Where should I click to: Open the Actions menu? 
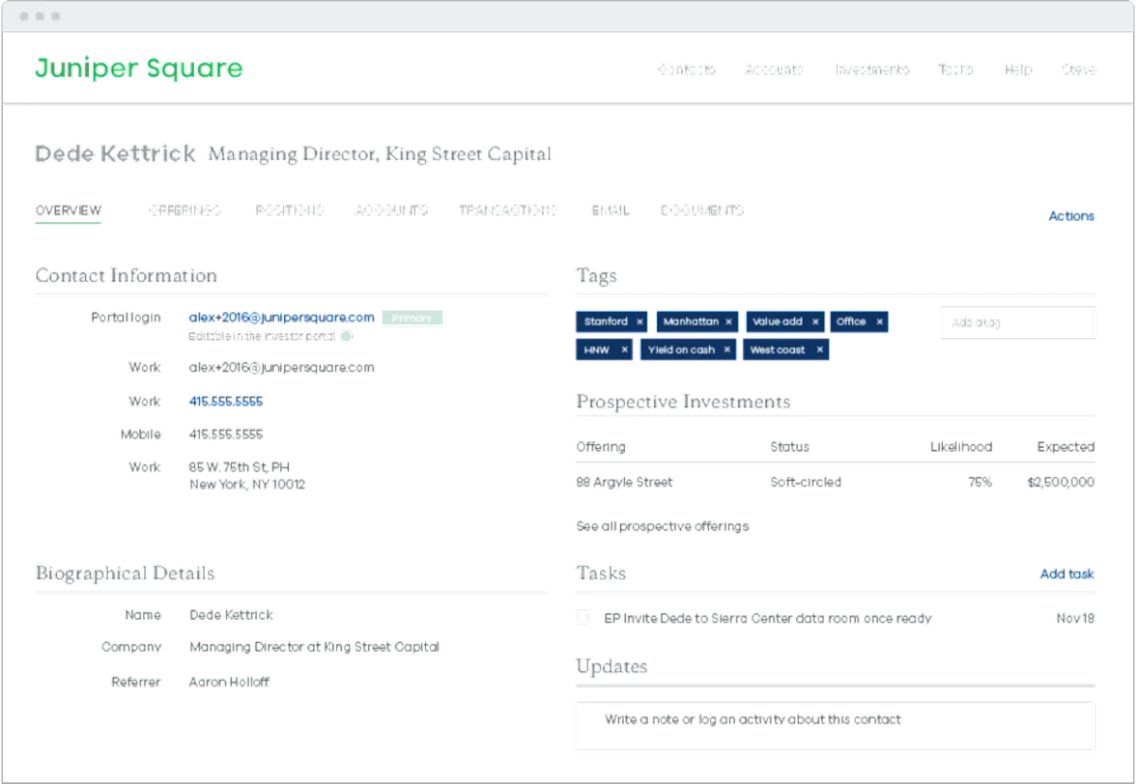[1072, 216]
